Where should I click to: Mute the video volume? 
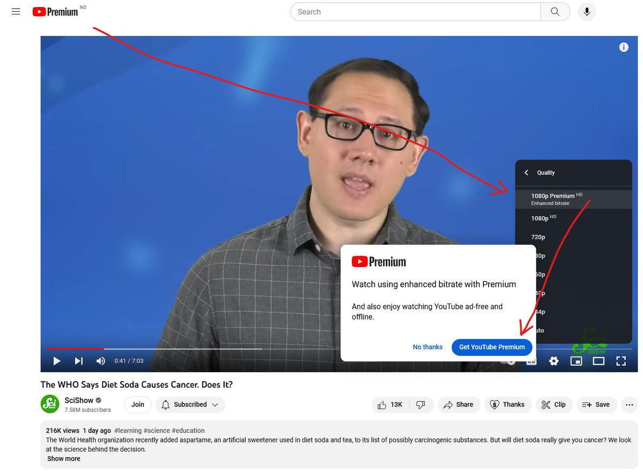(x=101, y=361)
